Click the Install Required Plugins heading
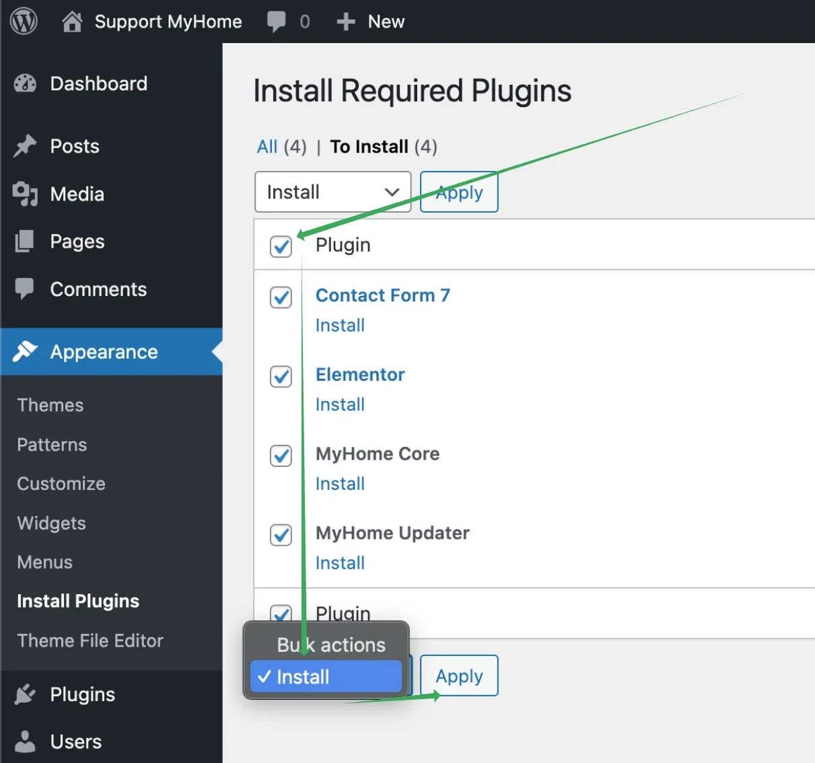The image size is (815, 763). click(x=413, y=91)
